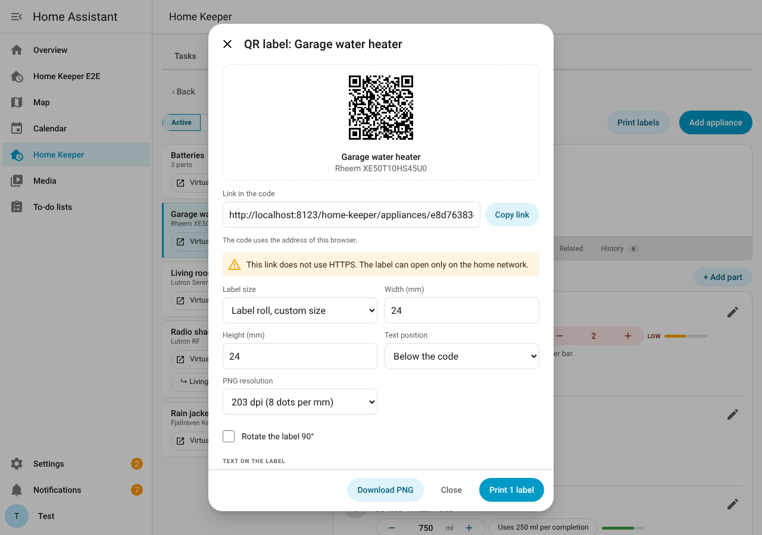Click the Print 1 label button
This screenshot has width=762, height=535.
(511, 490)
